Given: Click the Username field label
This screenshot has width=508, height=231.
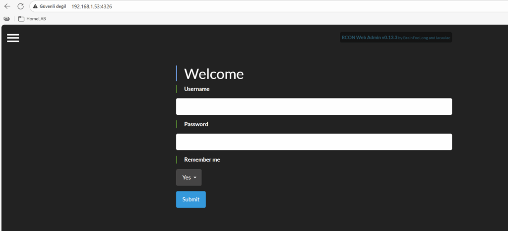Looking at the screenshot, I should click(196, 89).
